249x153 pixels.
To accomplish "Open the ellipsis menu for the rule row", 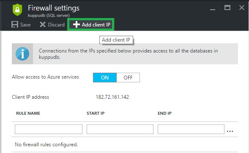I will pyautogui.click(x=230, y=131).
